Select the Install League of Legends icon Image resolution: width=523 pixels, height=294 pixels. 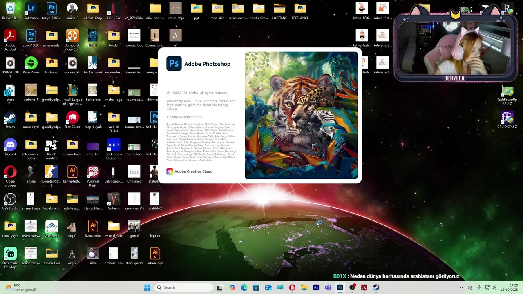tap(72, 95)
